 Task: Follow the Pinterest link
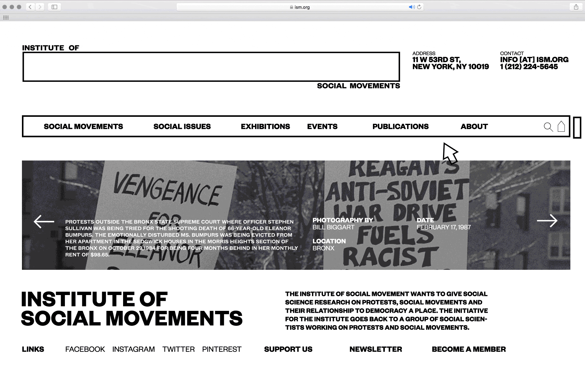222,349
